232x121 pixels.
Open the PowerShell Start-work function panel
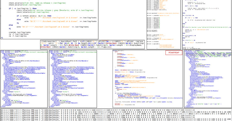tap(148, 79)
